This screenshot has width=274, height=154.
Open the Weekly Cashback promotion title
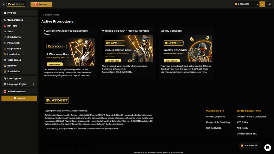coord(171,31)
